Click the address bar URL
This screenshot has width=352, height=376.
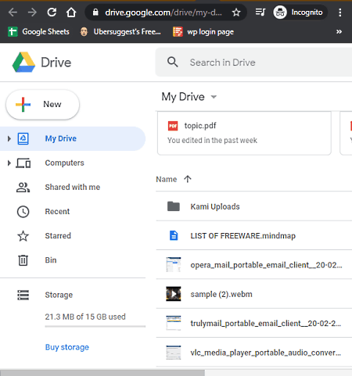coord(163,13)
